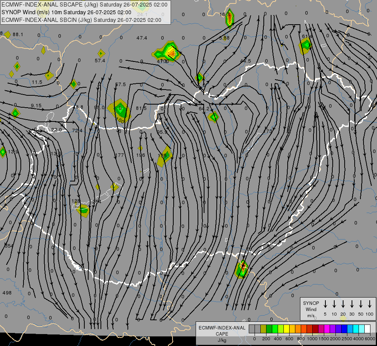
Task: Click the 173 value on the map
Action: [x=268, y=131]
